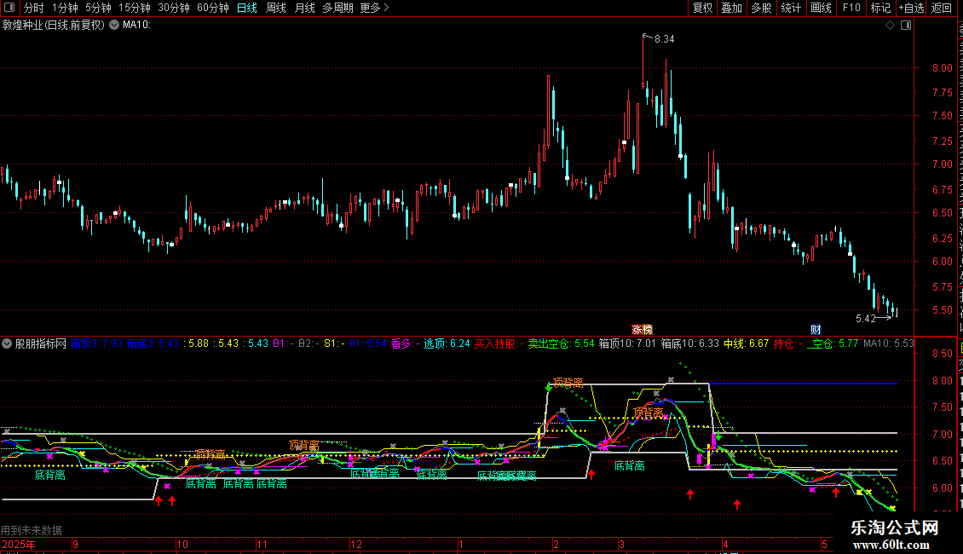
Task: Switch to 月线 monthly chart
Action: coord(304,8)
